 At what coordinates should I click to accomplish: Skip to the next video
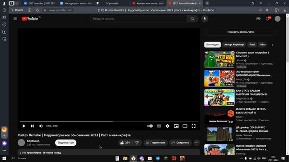click(x=33, y=126)
